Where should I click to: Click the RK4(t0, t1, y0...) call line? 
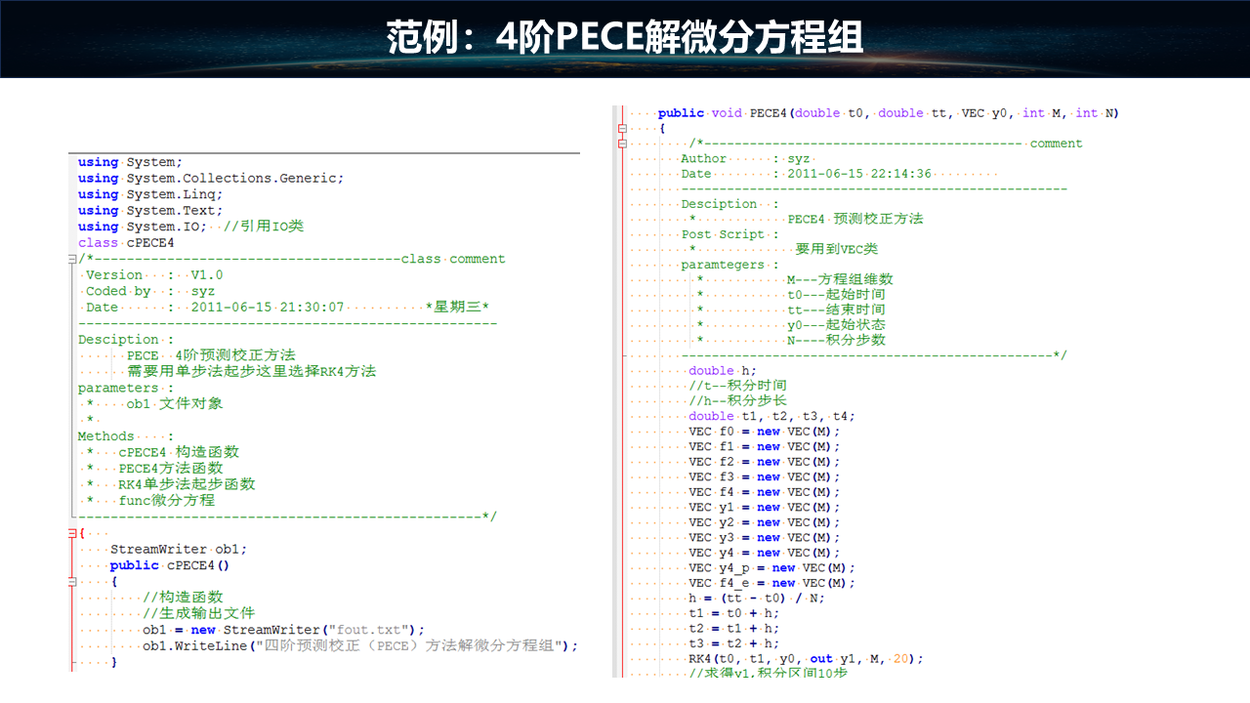pos(805,658)
